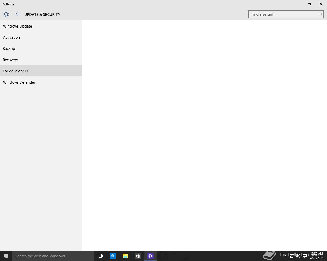The height and width of the screenshot is (261, 327).
Task: Open the For developers page
Action: 41,71
